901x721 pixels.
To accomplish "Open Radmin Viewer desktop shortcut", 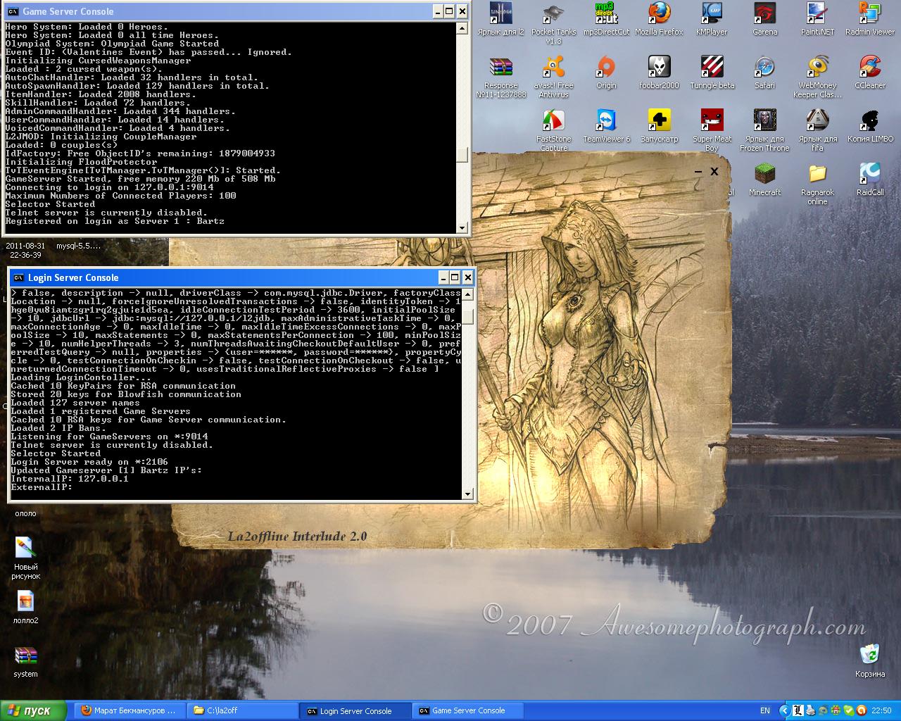I will tap(870, 20).
